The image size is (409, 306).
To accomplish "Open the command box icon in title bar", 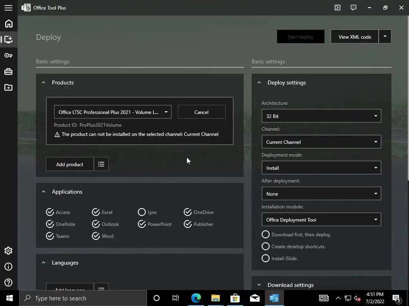I will click(x=337, y=8).
